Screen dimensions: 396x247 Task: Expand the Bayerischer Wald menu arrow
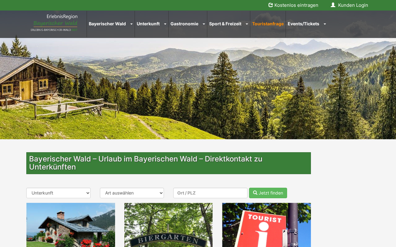point(131,24)
